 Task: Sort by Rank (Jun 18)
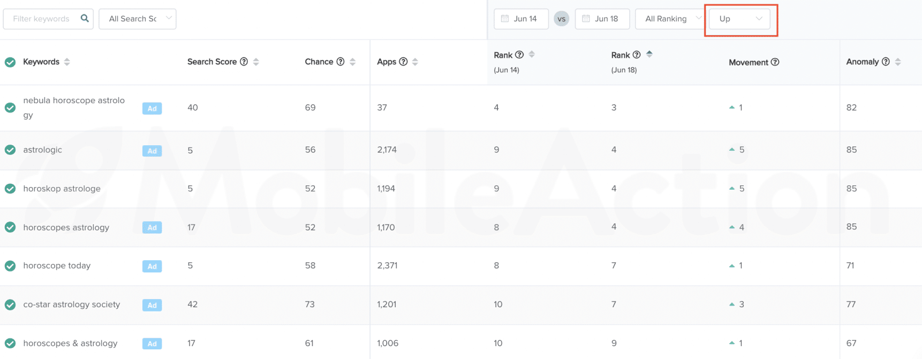(x=649, y=54)
